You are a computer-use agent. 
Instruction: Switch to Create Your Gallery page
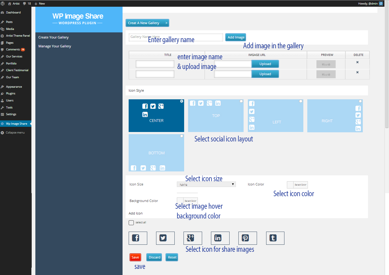tap(53, 37)
